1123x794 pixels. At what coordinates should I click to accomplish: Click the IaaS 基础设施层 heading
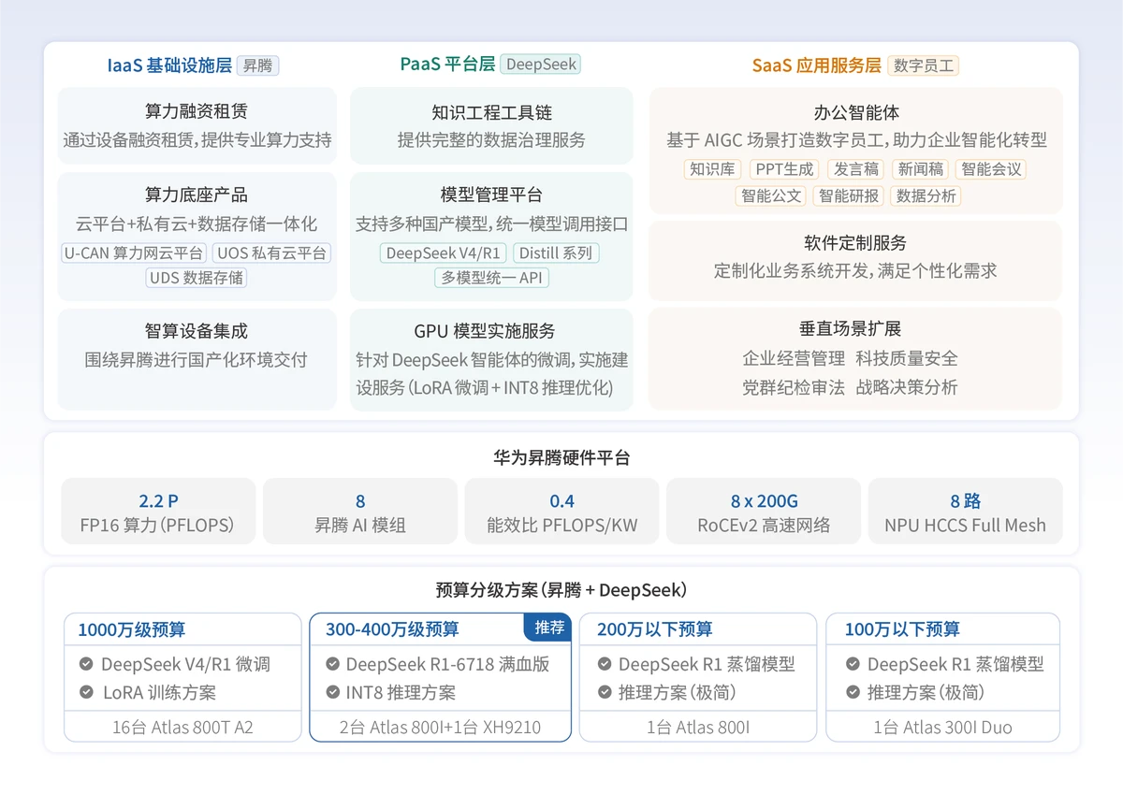(169, 65)
